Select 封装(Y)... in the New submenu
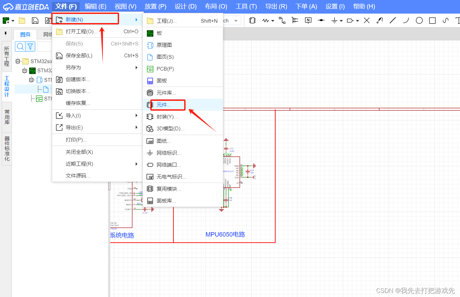Image resolution: width=460 pixels, height=297 pixels. (x=183, y=117)
